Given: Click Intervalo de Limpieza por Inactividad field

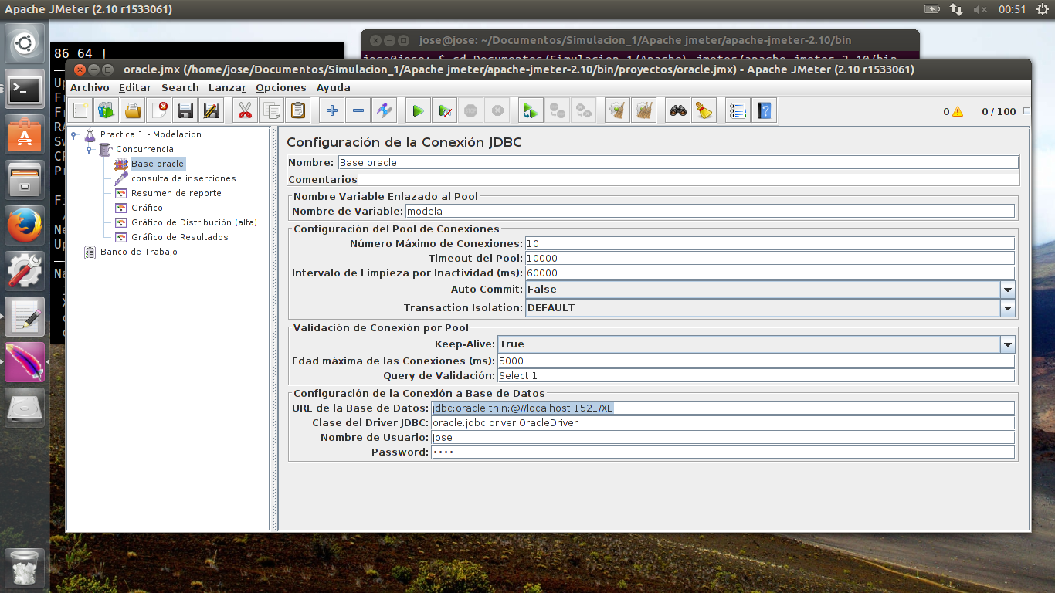Looking at the screenshot, I should pos(769,273).
